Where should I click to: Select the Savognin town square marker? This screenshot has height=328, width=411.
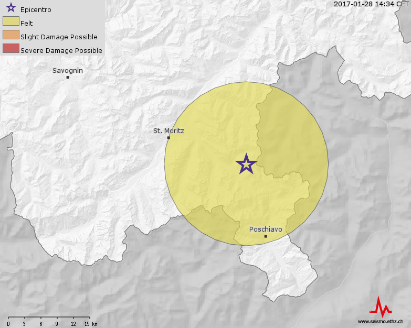coord(68,78)
